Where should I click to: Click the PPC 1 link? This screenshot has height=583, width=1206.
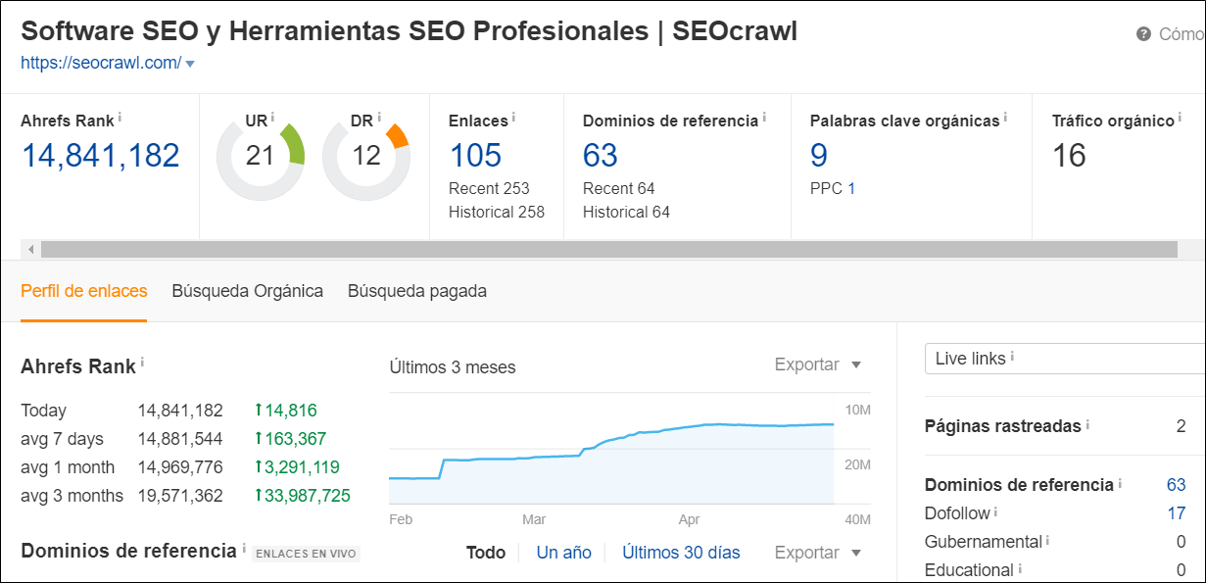click(850, 187)
